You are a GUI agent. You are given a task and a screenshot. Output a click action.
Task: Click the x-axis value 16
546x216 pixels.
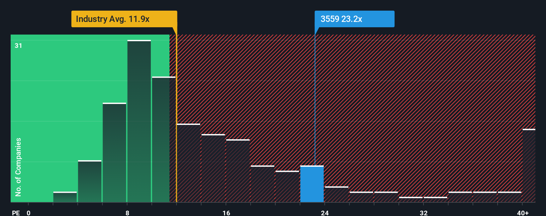(x=226, y=213)
